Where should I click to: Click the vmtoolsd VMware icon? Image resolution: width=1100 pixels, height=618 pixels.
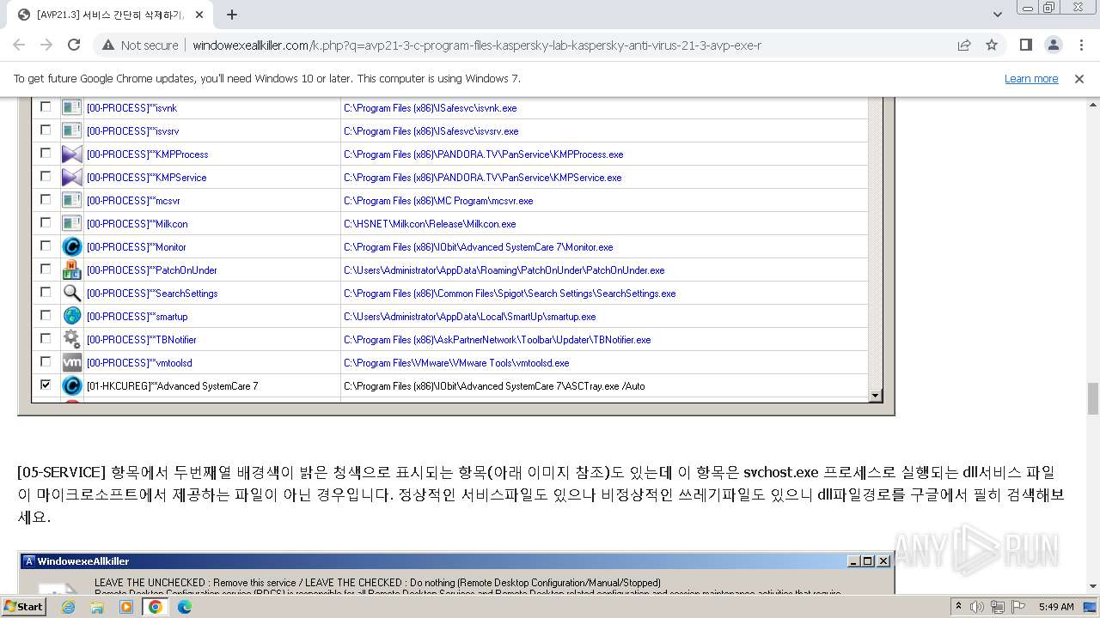coord(72,363)
